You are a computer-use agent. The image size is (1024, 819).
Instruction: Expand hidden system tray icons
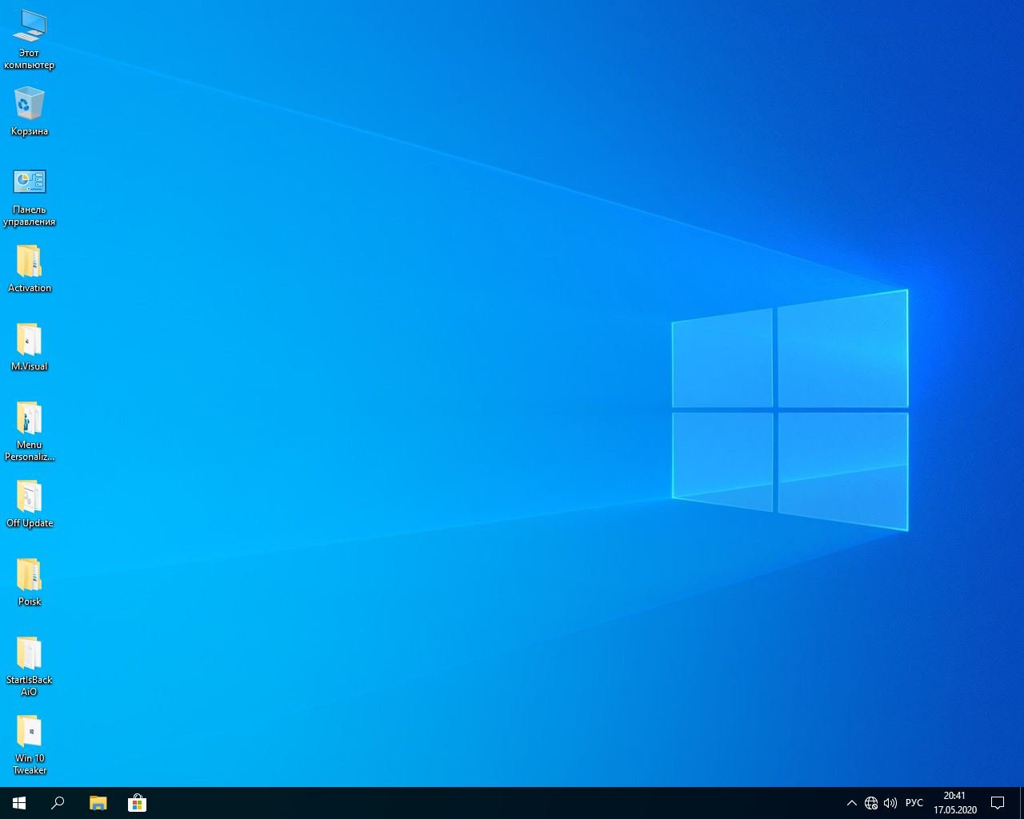click(x=851, y=803)
